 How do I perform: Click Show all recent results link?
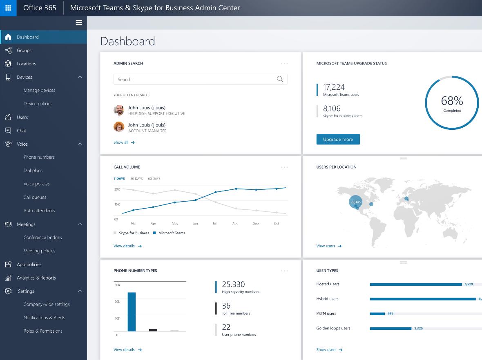pos(124,142)
